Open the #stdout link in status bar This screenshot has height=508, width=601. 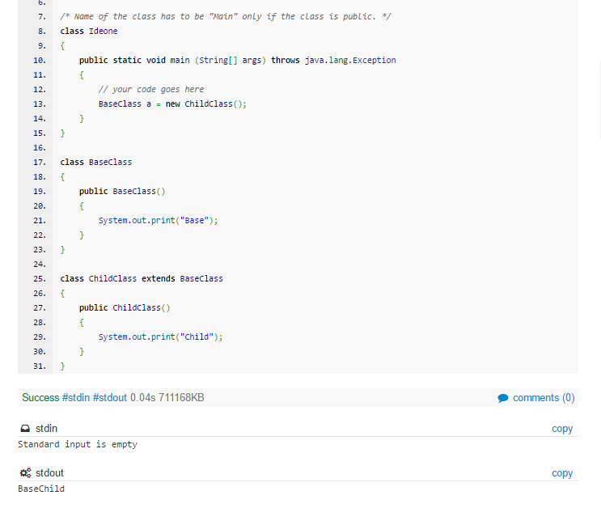point(110,397)
